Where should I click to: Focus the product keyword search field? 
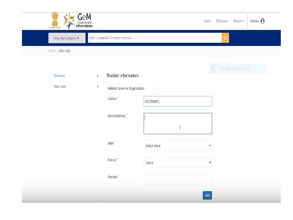pos(155,38)
